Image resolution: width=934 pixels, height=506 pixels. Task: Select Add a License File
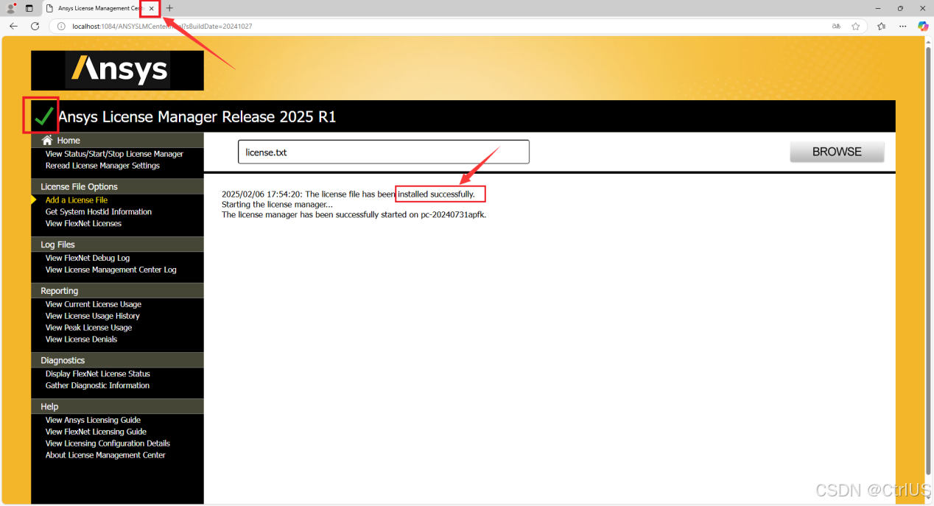click(x=77, y=200)
